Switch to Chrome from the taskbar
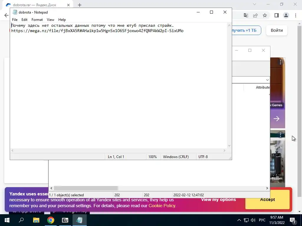302x226 pixels. tap(51, 220)
